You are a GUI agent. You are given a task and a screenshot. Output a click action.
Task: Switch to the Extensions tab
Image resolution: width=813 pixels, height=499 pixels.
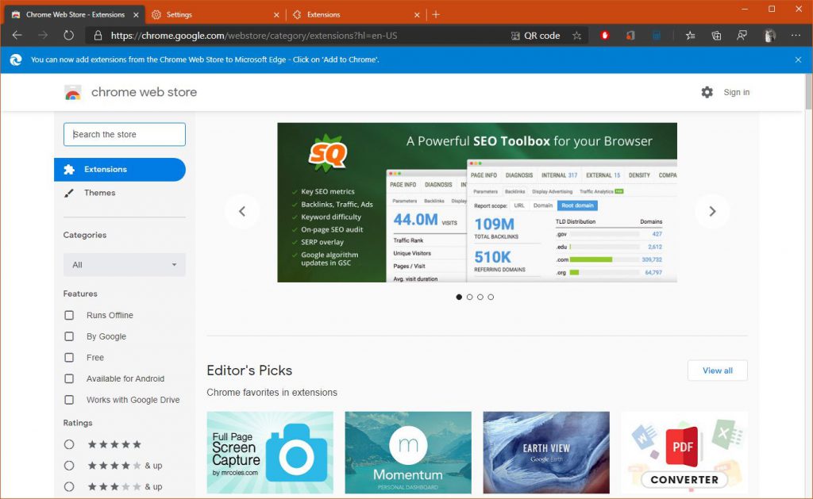pyautogui.click(x=356, y=14)
